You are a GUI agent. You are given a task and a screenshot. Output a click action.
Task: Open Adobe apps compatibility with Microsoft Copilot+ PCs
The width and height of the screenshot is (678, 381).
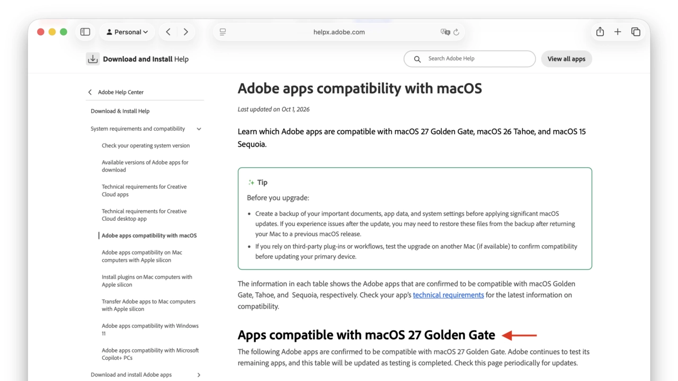[150, 354]
